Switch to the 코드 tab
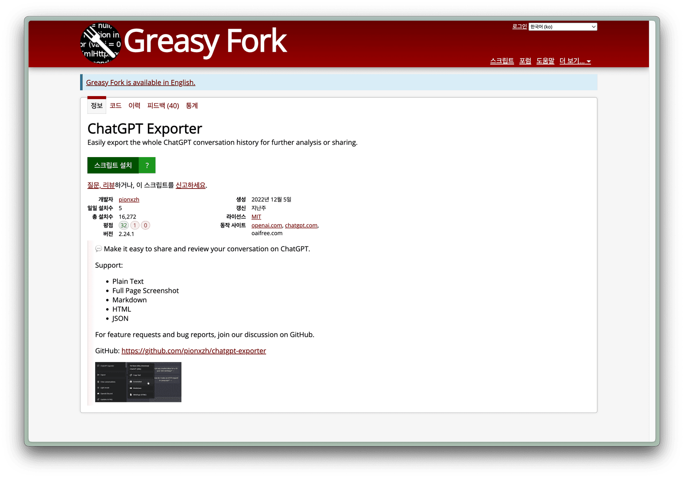Viewport: 684px width, 478px height. [x=116, y=106]
